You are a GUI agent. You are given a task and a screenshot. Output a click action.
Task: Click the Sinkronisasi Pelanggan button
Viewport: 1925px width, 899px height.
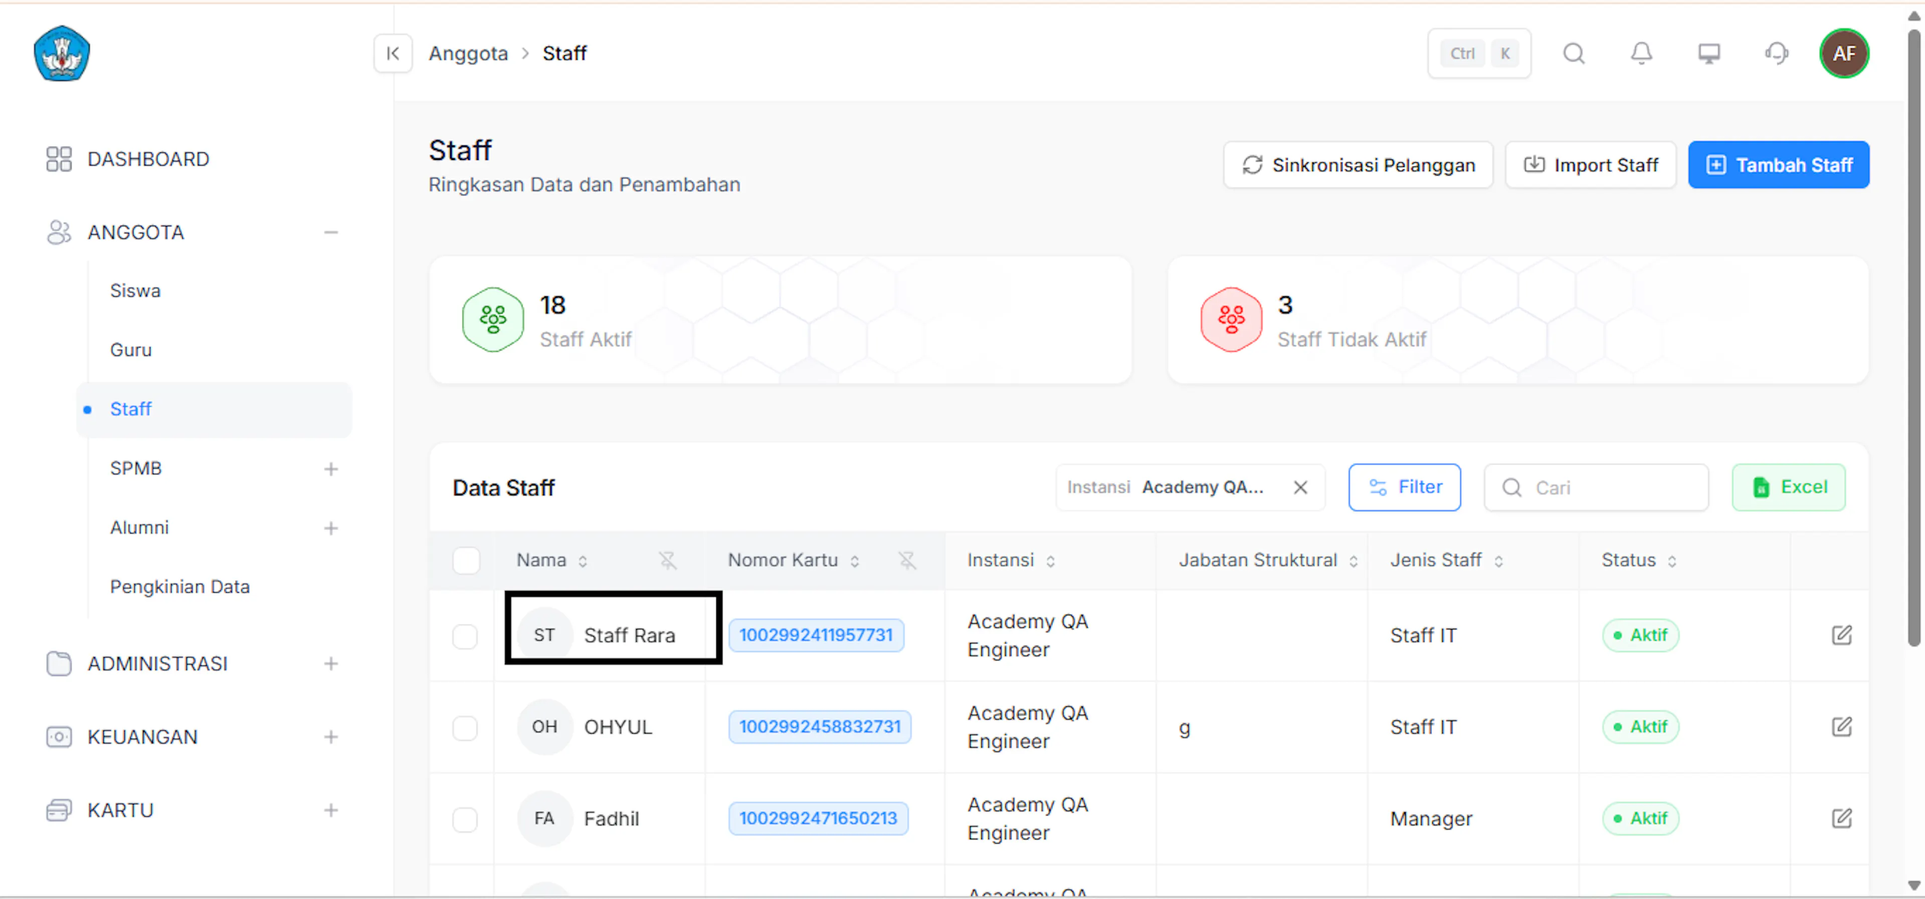[1359, 164]
